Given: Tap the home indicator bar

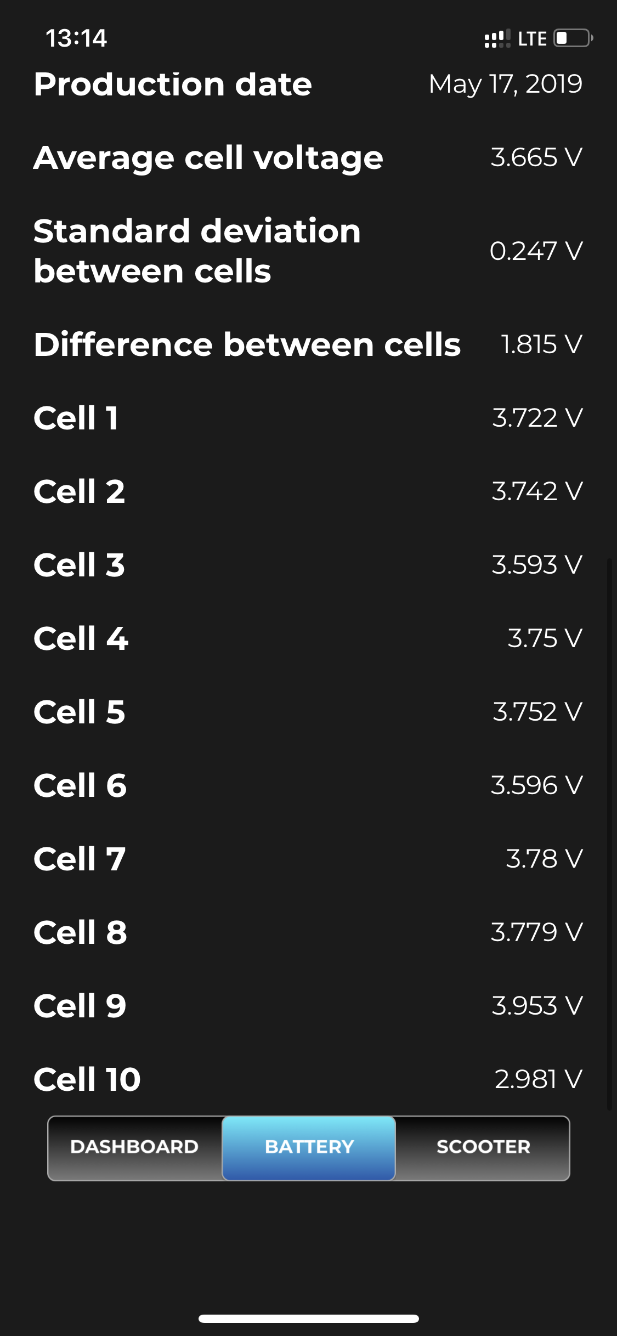Looking at the screenshot, I should pos(309,1318).
